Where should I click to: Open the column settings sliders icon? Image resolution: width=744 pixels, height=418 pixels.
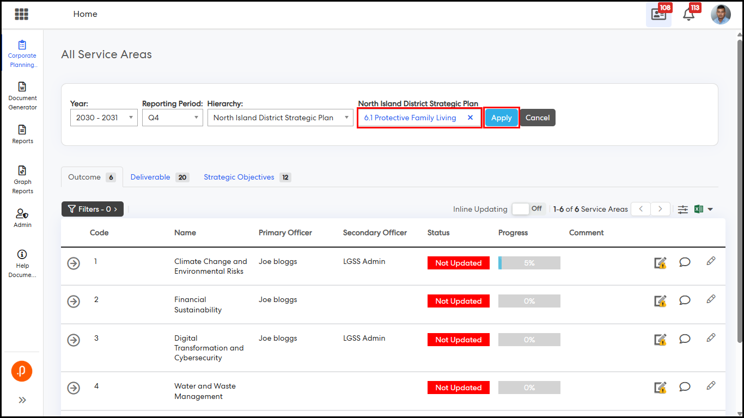(683, 209)
